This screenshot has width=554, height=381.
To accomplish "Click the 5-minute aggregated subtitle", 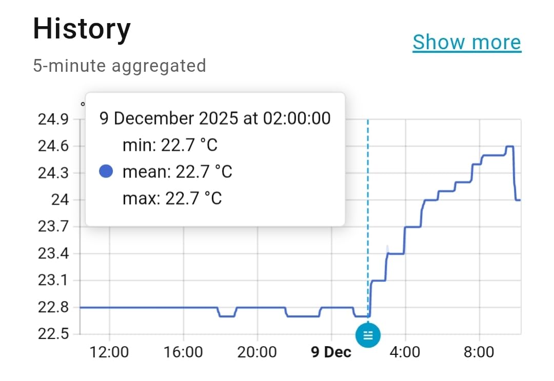I will coord(120,66).
